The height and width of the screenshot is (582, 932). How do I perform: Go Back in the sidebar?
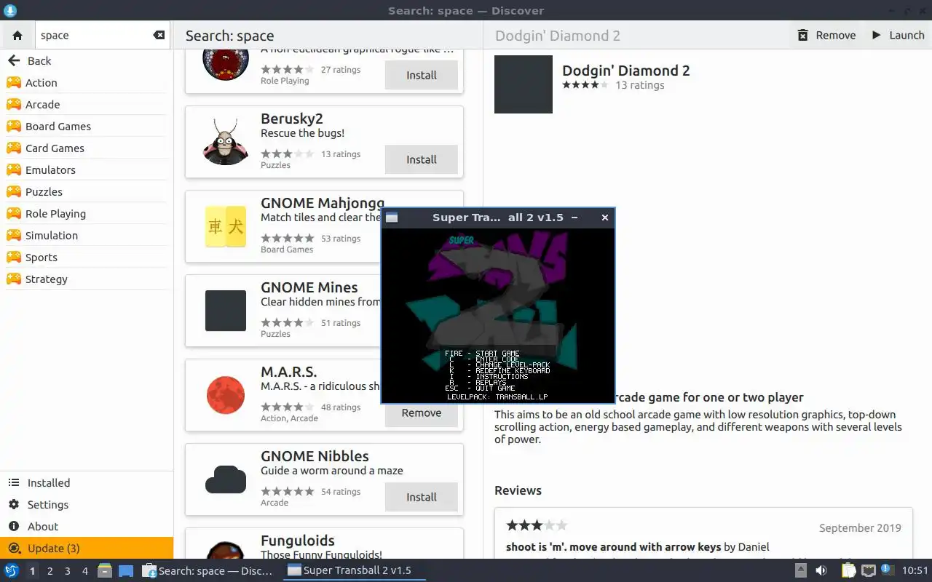click(87, 61)
